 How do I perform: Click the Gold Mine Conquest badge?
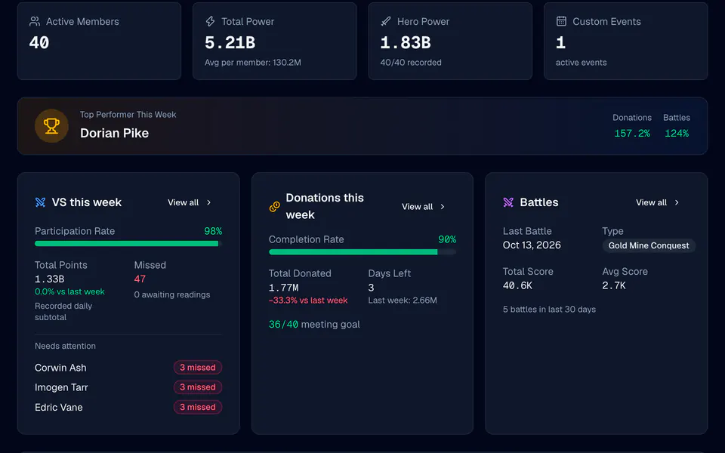click(649, 245)
